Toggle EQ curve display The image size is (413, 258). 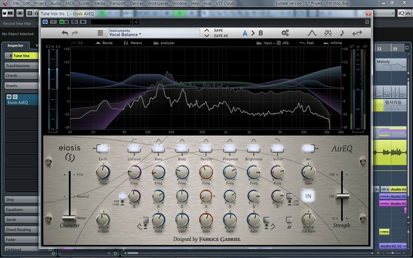pyautogui.click(x=77, y=43)
